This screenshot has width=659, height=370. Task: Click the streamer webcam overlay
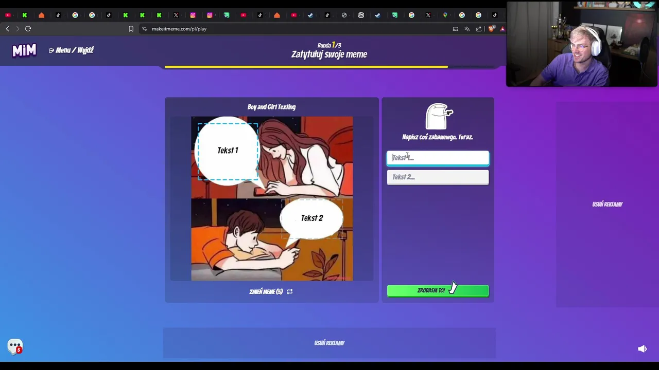582,44
